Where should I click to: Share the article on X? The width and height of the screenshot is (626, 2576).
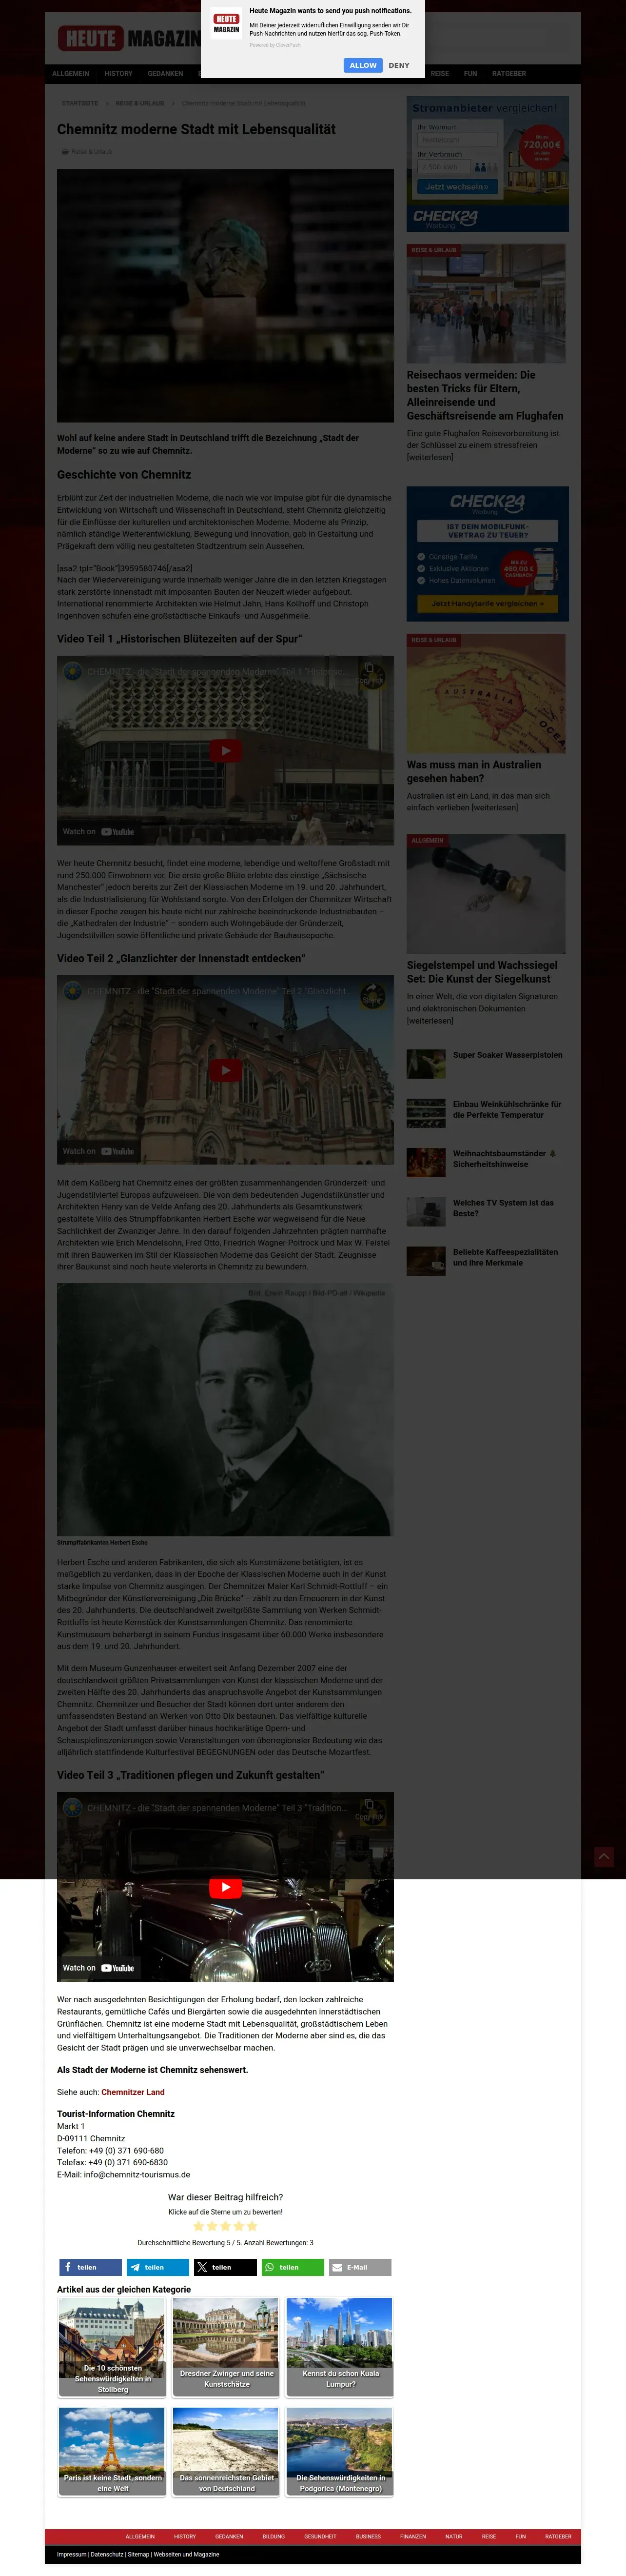[x=224, y=2267]
